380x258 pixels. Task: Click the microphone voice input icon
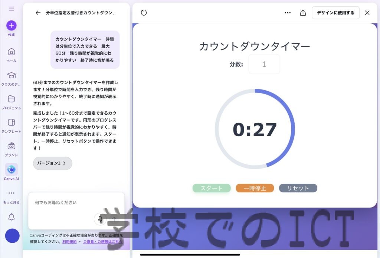coord(100,219)
